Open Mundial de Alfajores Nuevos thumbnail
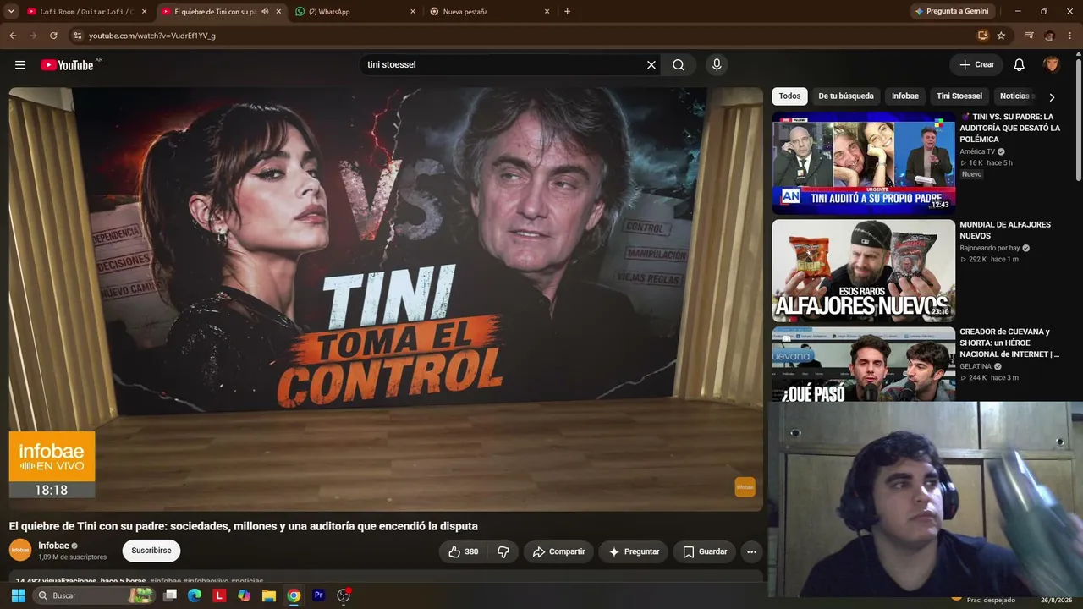This screenshot has width=1083, height=609. [863, 271]
